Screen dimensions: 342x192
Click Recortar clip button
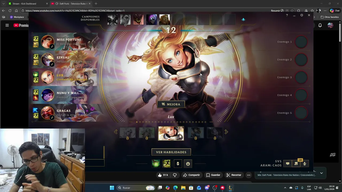(x=234, y=175)
